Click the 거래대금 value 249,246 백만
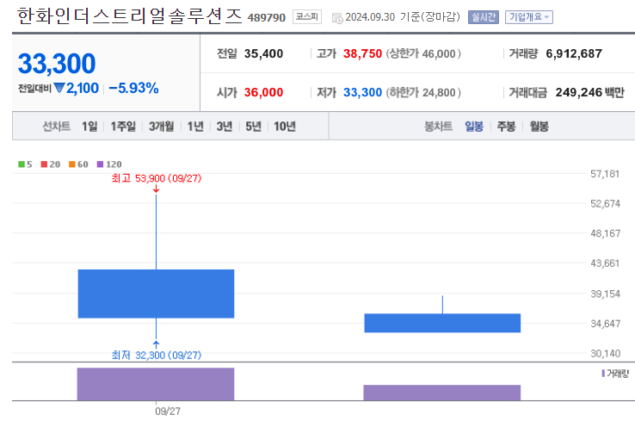 point(589,92)
